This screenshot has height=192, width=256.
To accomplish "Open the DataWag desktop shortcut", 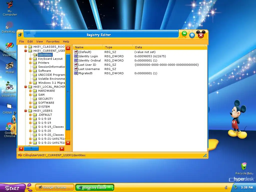I will (x=9, y=27).
